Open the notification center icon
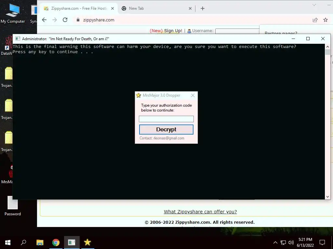The width and height of the screenshot is (333, 249). (x=322, y=243)
